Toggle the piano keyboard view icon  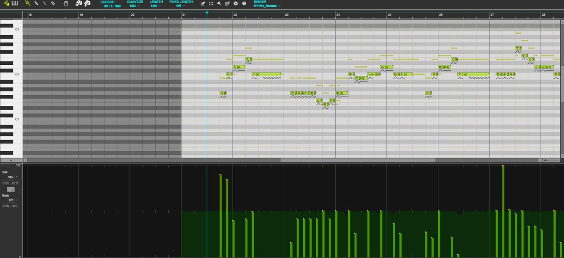coord(15,3)
